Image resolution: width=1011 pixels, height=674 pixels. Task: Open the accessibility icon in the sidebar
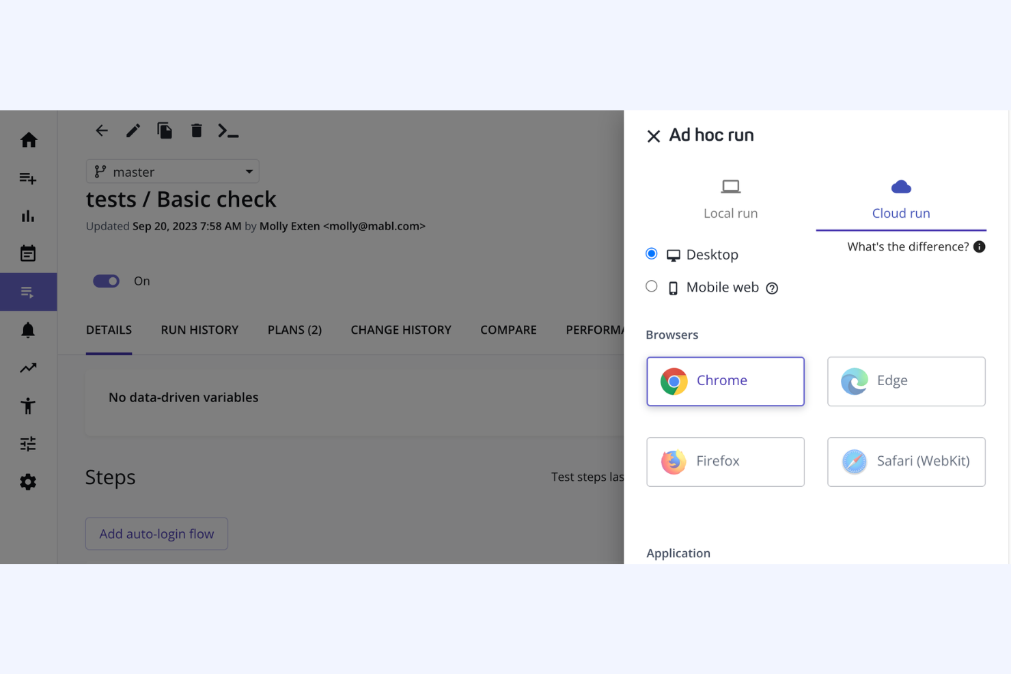point(28,405)
